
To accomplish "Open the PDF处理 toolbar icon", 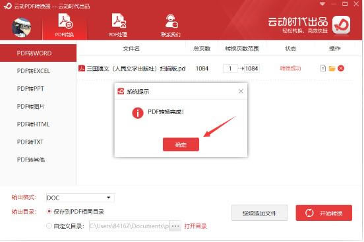I will click(x=118, y=25).
